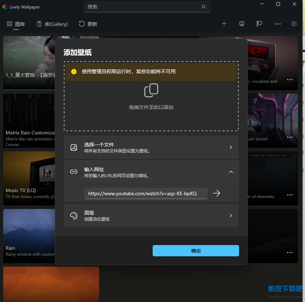Click the link icon beside 输入网址
Image resolution: width=305 pixels, height=302 pixels.
pos(74,172)
